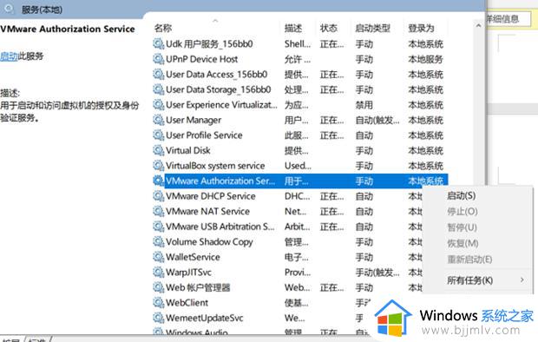Click the 启动 link to start this service
538x342 pixels.
click(x=9, y=56)
